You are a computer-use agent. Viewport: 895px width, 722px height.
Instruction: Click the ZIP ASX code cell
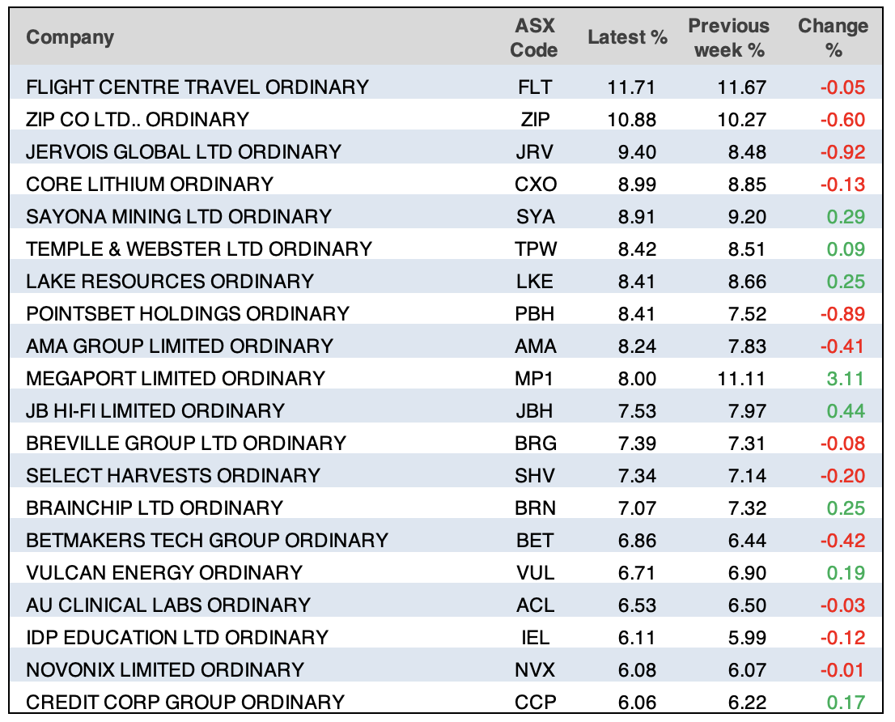tap(535, 119)
